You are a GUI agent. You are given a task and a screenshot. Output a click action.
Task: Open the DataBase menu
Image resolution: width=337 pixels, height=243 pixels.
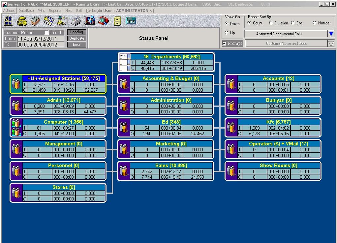(x=26, y=11)
